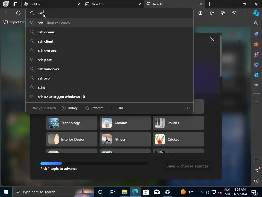Screen dimensions: 262x197
Task: Close the topic picker dialog X
Action: (212, 39)
